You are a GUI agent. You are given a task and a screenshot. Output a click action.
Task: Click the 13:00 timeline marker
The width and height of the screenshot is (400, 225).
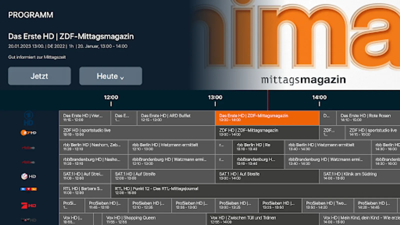tap(215, 100)
